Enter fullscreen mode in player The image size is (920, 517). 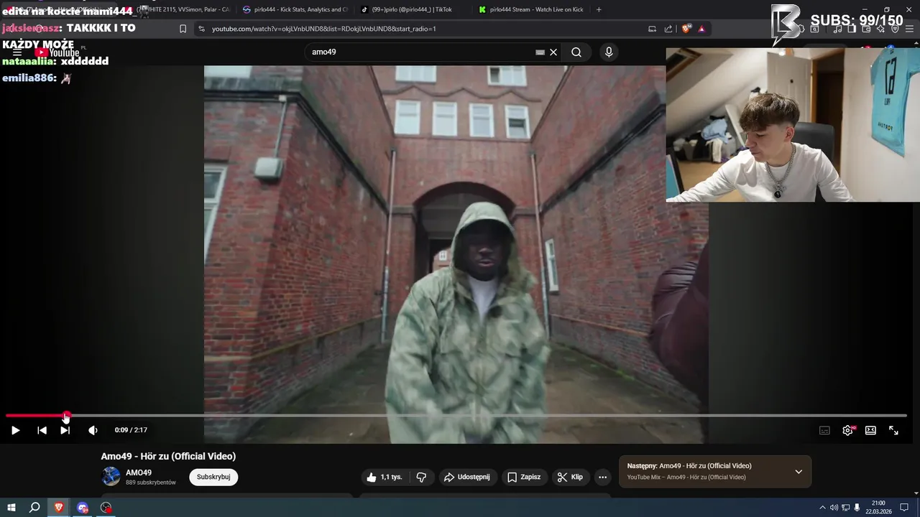pos(893,430)
